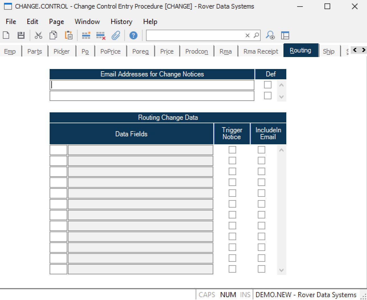Switch to the Rma Receipt tab
This screenshot has width=367, height=300.
tap(261, 51)
